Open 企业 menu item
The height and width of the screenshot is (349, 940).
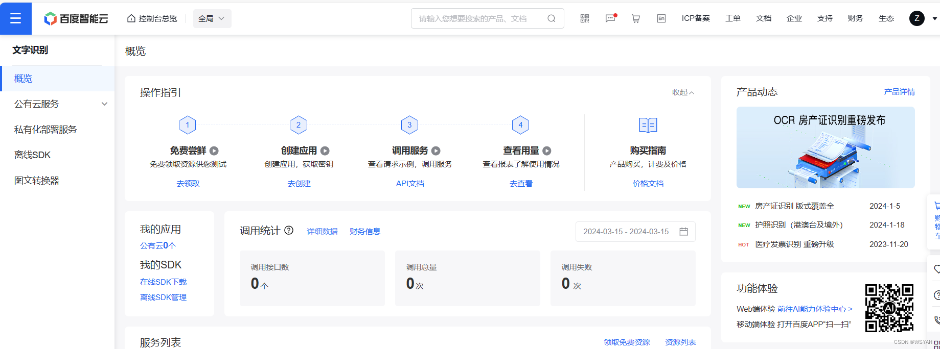coord(794,18)
